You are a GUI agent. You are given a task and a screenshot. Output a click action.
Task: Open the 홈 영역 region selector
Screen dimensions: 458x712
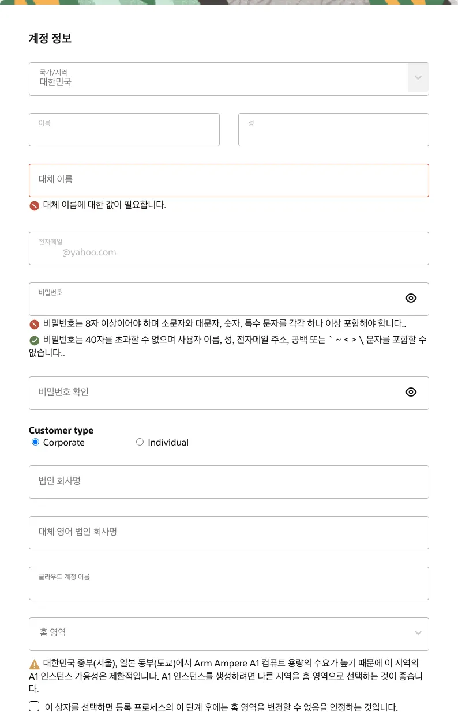219,634
